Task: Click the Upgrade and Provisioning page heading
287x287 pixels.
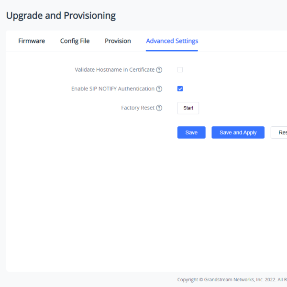Action: [x=61, y=15]
